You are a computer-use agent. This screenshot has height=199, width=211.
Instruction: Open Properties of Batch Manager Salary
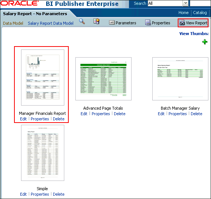pos(178,114)
